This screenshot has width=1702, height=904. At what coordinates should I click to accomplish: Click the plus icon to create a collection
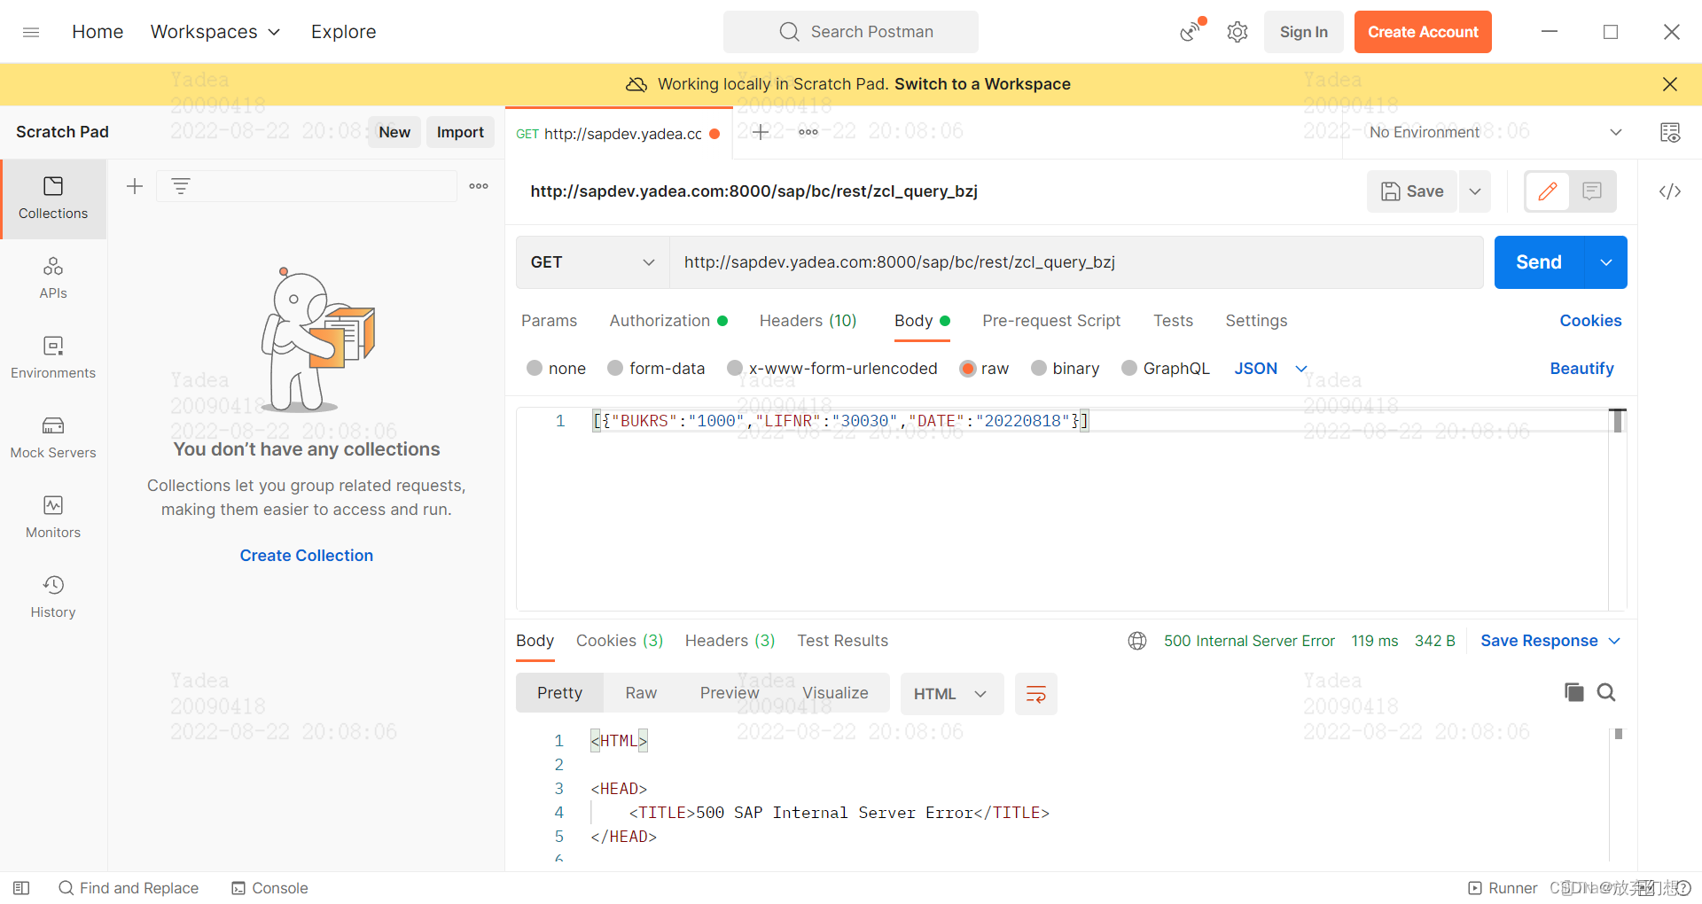coord(135,186)
